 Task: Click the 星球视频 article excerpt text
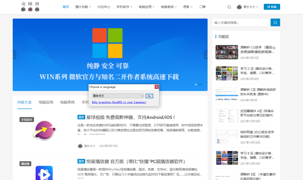[140, 129]
